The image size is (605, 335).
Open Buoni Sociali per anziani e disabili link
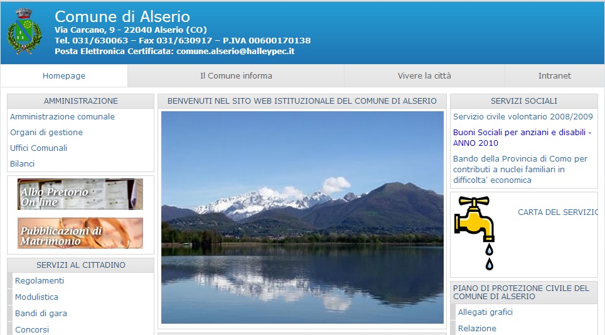pos(522,138)
